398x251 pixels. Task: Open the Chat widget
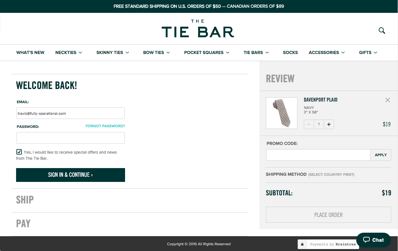(373, 240)
